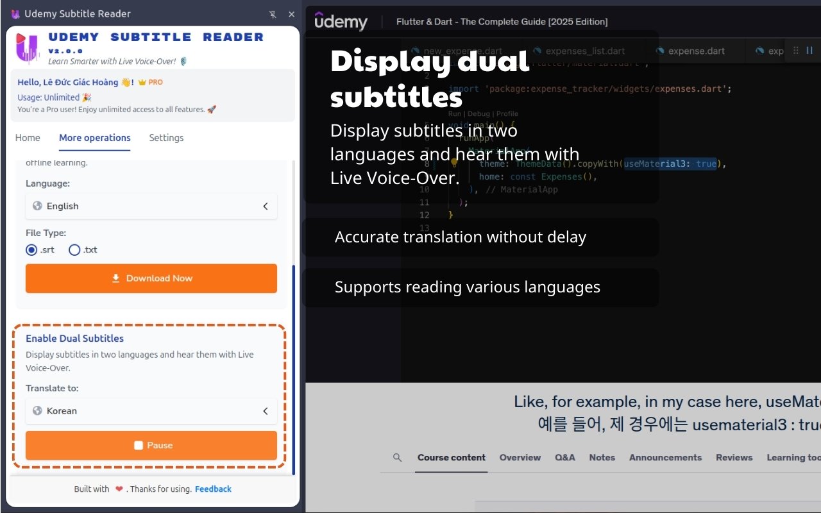Image resolution: width=821 pixels, height=513 pixels.
Task: Open the Q&A tab
Action: point(565,457)
